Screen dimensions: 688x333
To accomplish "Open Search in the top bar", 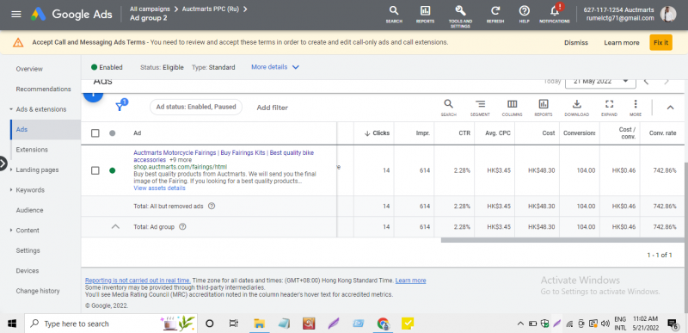I will (394, 15).
